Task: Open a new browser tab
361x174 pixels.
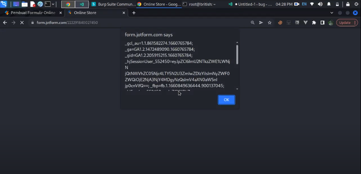Action: [x=134, y=13]
